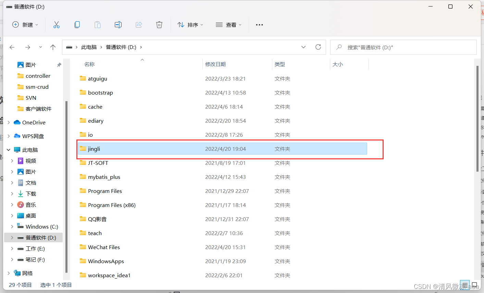Click the atguigu folder icon
The width and height of the screenshot is (484, 293).
(x=83, y=78)
